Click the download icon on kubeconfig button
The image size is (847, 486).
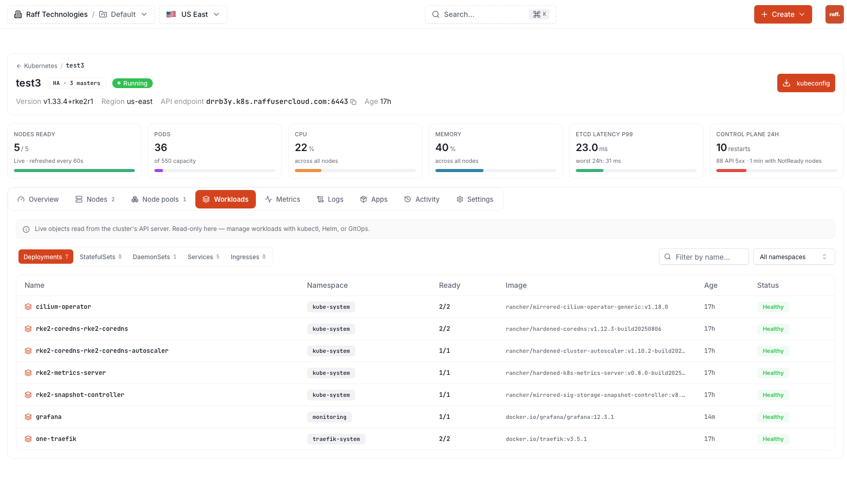click(786, 83)
